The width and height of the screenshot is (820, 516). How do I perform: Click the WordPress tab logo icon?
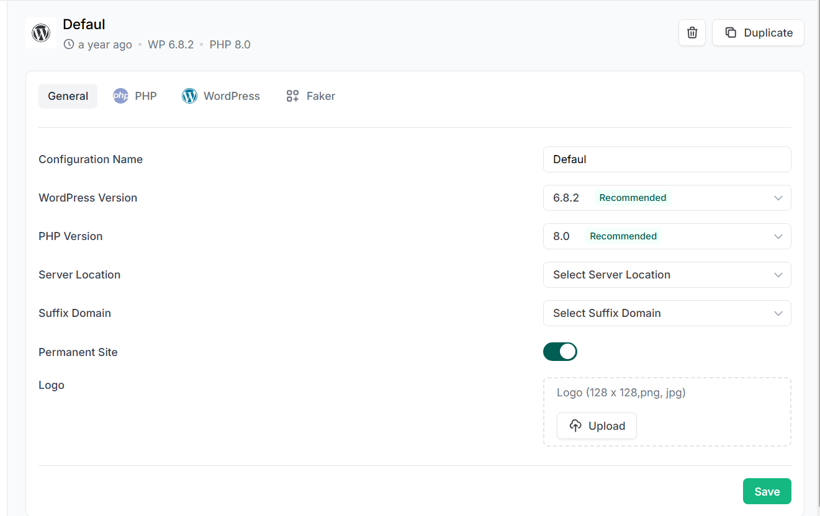click(189, 96)
